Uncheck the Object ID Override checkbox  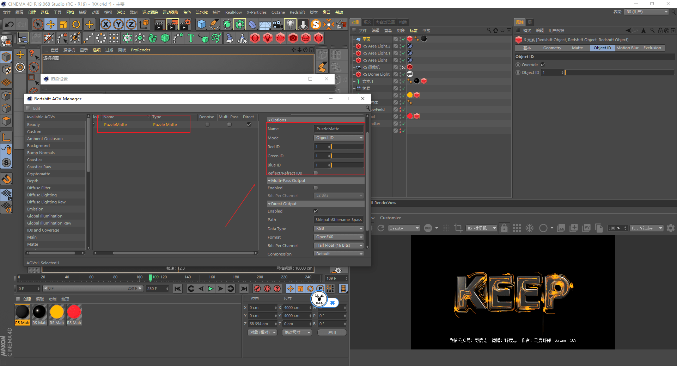[543, 65]
